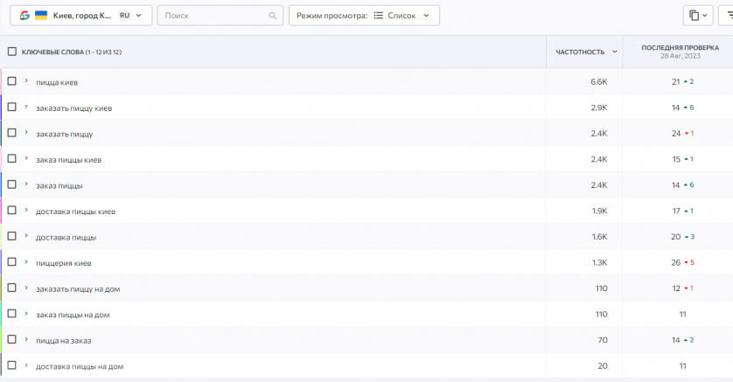733x382 pixels.
Task: Click position 24 for заказать пиццу
Action: (676, 134)
